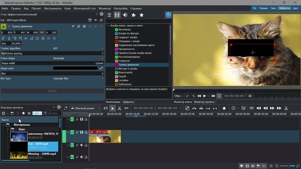Open the Проект menu
The width and height of the screenshot is (301, 169).
36,8
